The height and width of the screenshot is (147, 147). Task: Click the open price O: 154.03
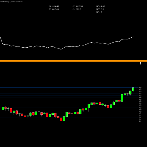click(x=54, y=6)
